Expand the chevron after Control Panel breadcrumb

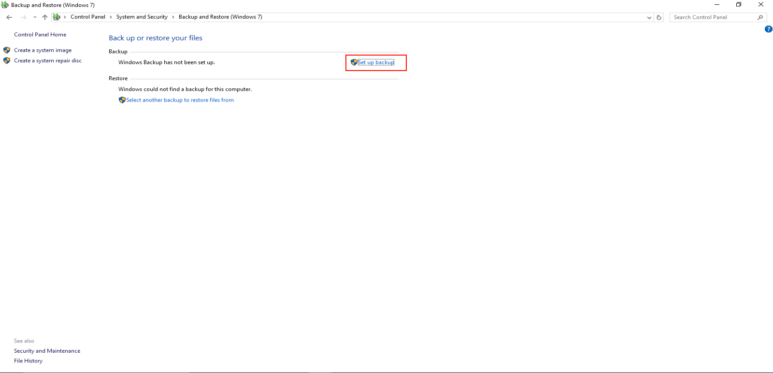tap(111, 17)
